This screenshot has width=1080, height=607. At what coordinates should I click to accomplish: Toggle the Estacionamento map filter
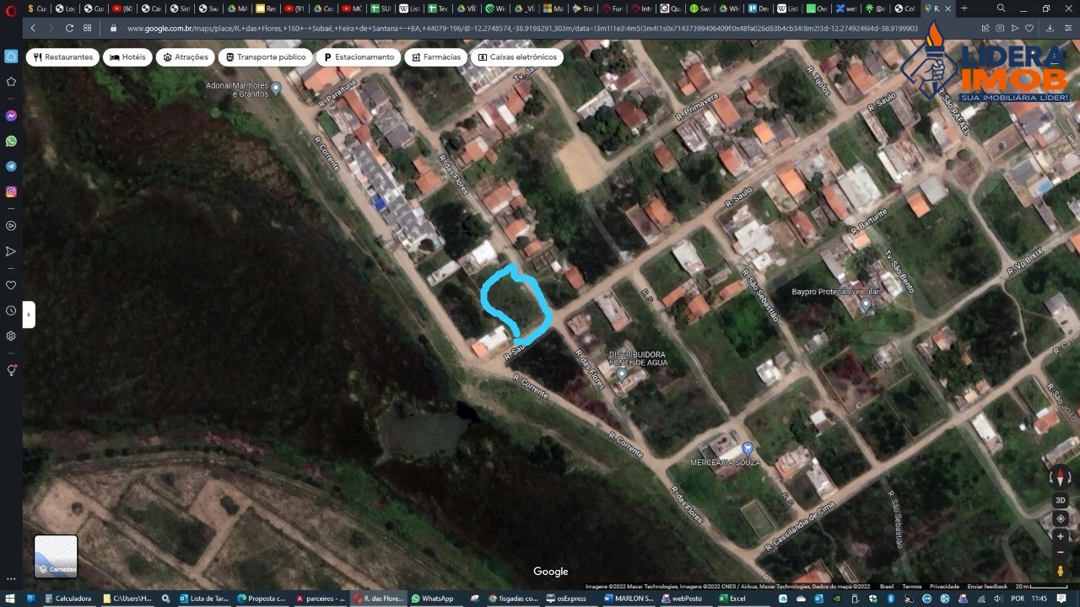(x=358, y=56)
